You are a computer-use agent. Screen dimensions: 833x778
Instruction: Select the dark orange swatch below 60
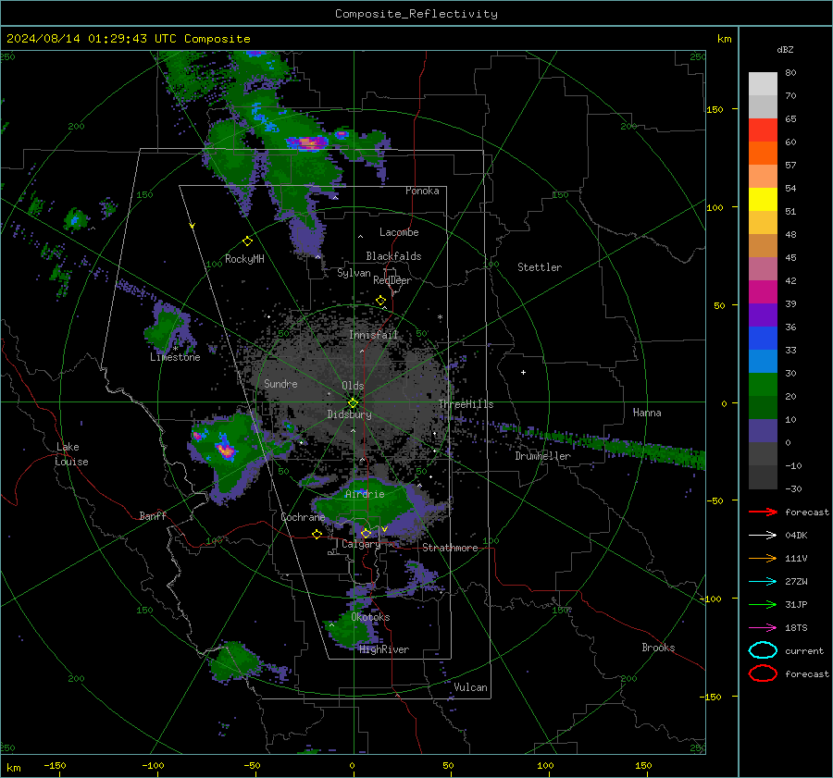[x=763, y=153]
